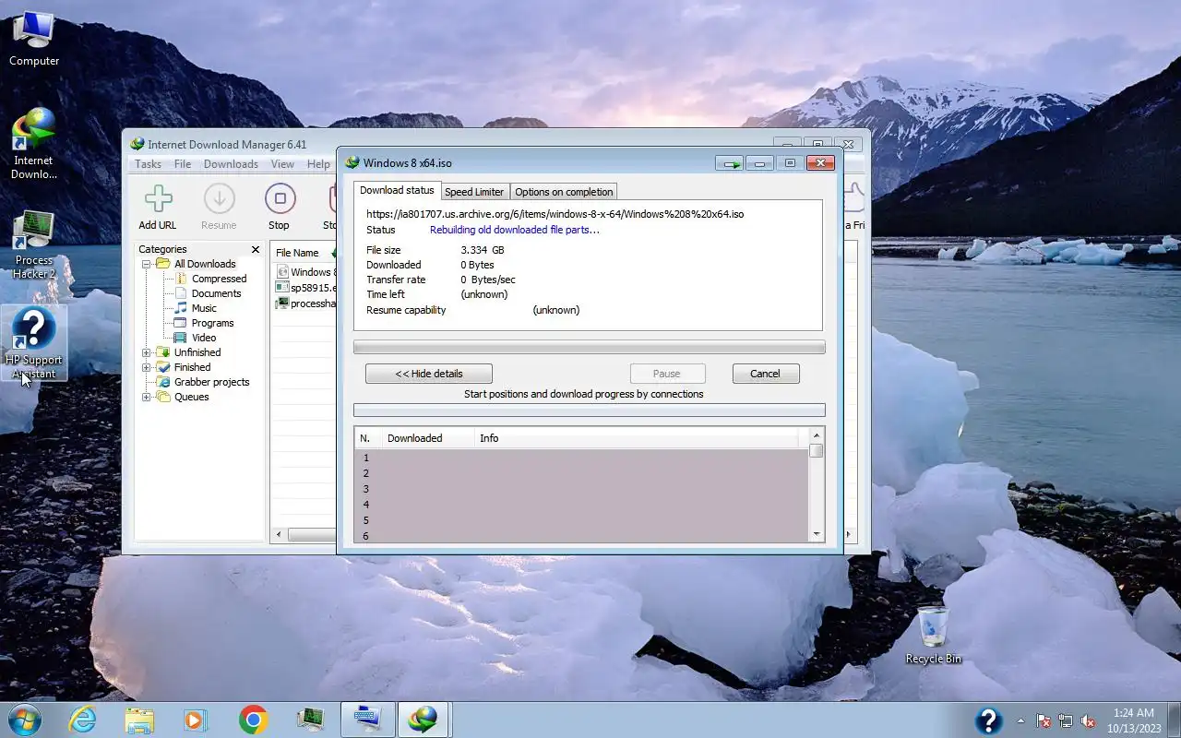1181x738 pixels.
Task: Click the connections list scroll-up arrow
Action: click(x=816, y=435)
